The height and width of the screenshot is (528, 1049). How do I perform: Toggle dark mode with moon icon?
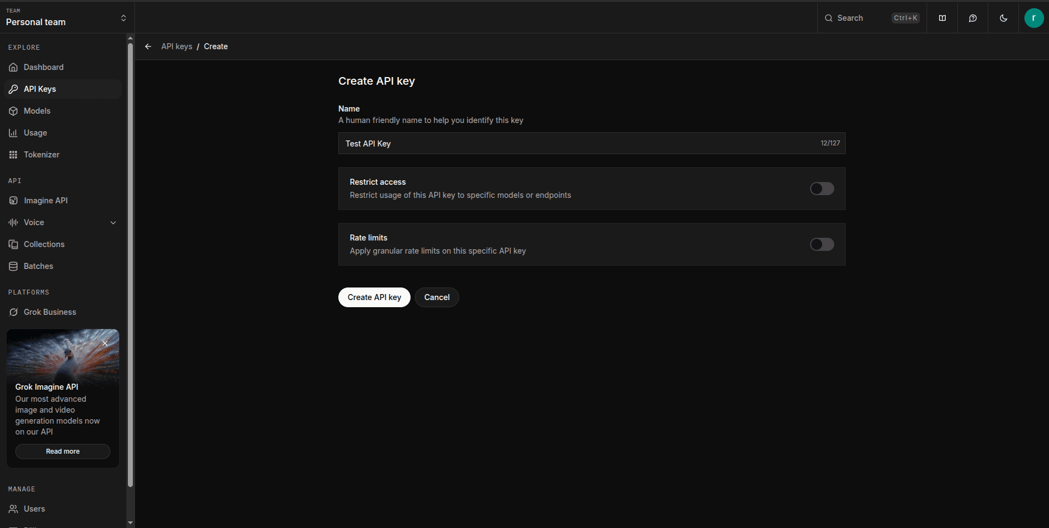pyautogui.click(x=1004, y=18)
